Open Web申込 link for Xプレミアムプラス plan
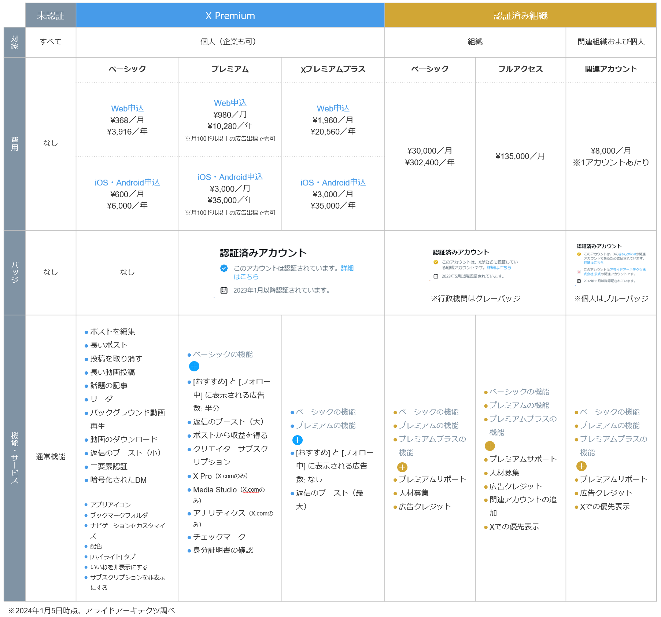Viewport: 661px width, 617px height. coord(333,108)
